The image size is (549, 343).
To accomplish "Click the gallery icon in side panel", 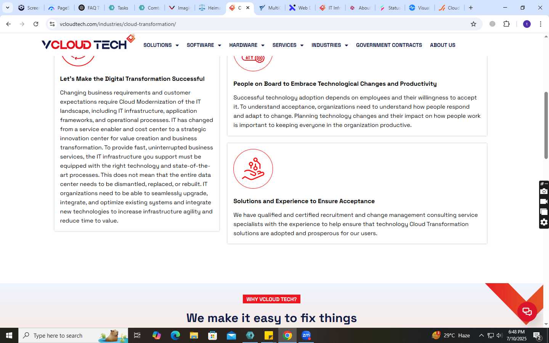I will [544, 212].
